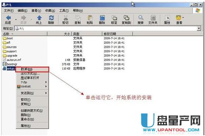
Task: Click the Refresh (刷新) toolbar icon
Action: [51, 18]
